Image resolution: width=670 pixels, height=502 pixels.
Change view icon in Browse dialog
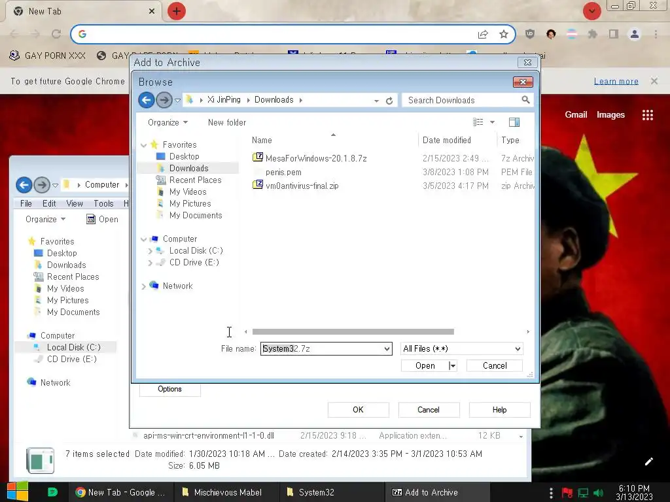pyautogui.click(x=478, y=122)
